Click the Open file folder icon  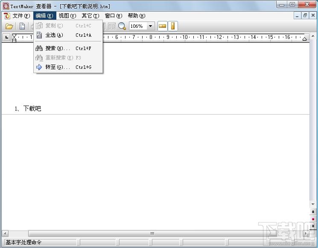click(9, 26)
